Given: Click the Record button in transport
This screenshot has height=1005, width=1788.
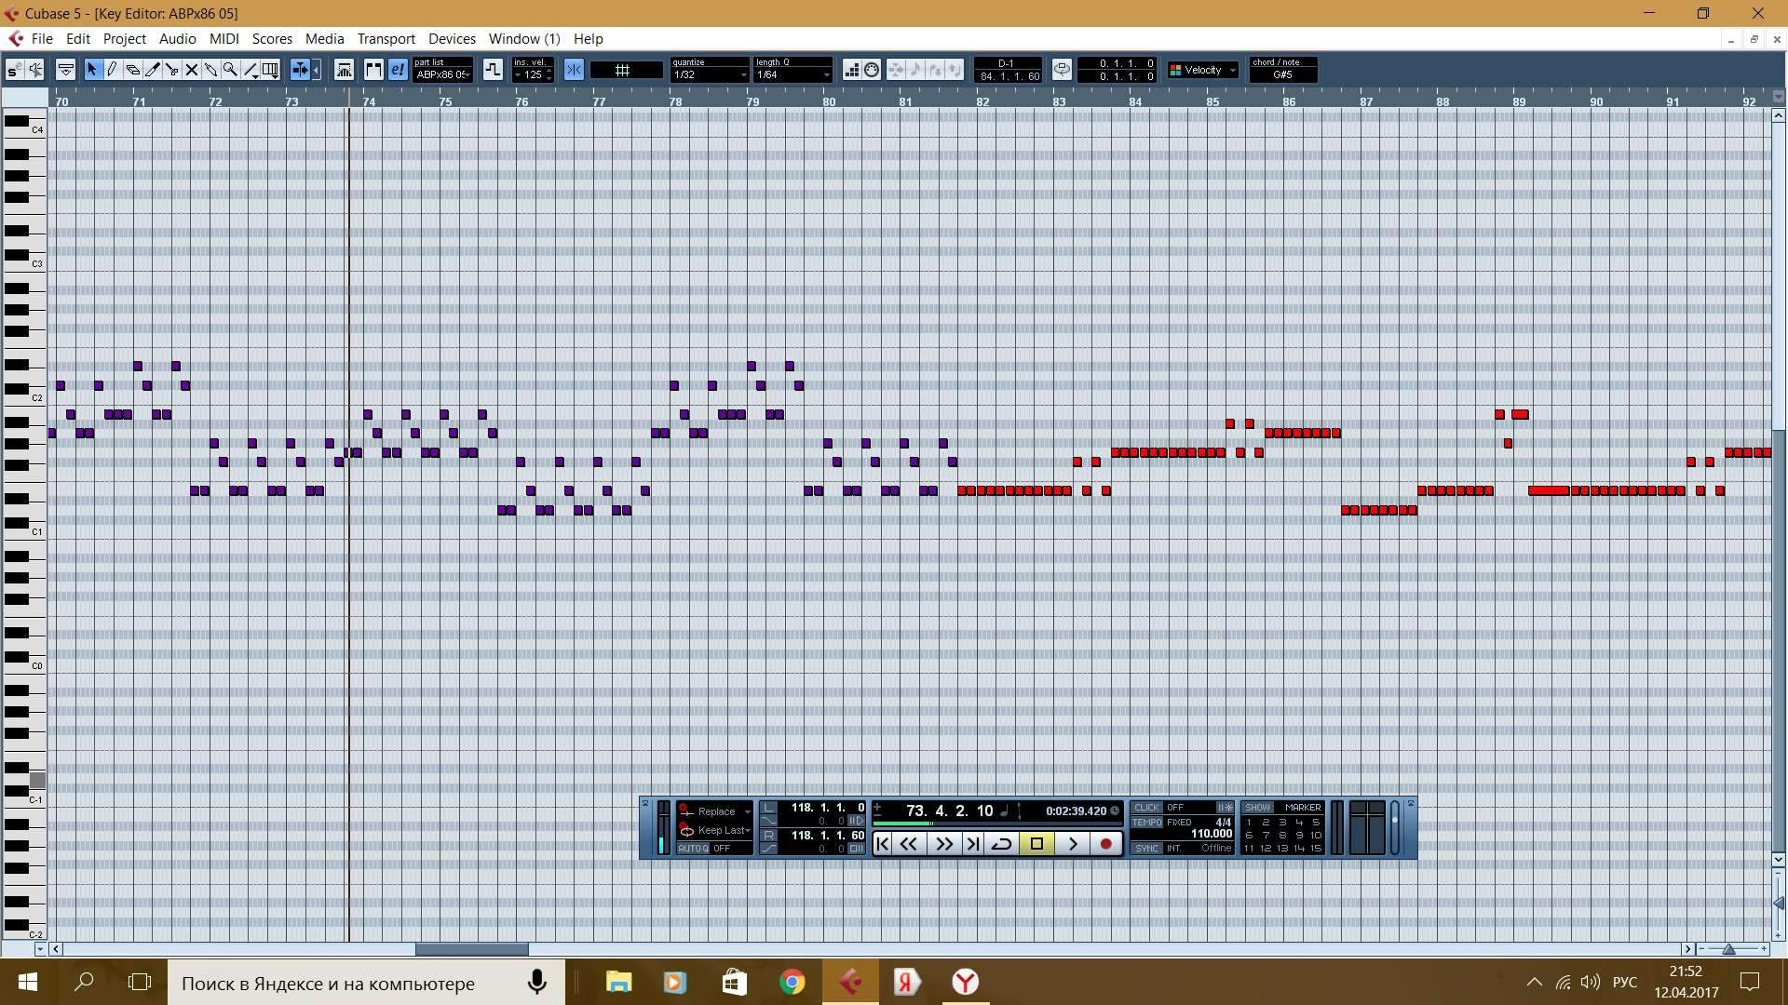Looking at the screenshot, I should pos(1105,844).
